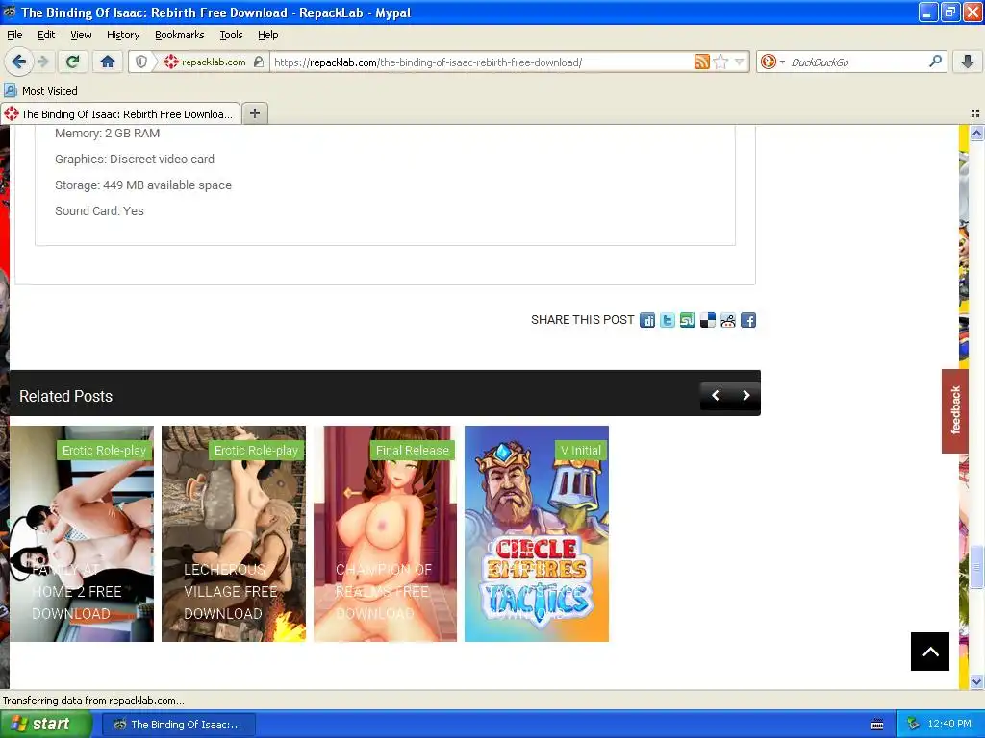
Task: Click the Graphics: Discreet video card text
Action: pos(135,160)
